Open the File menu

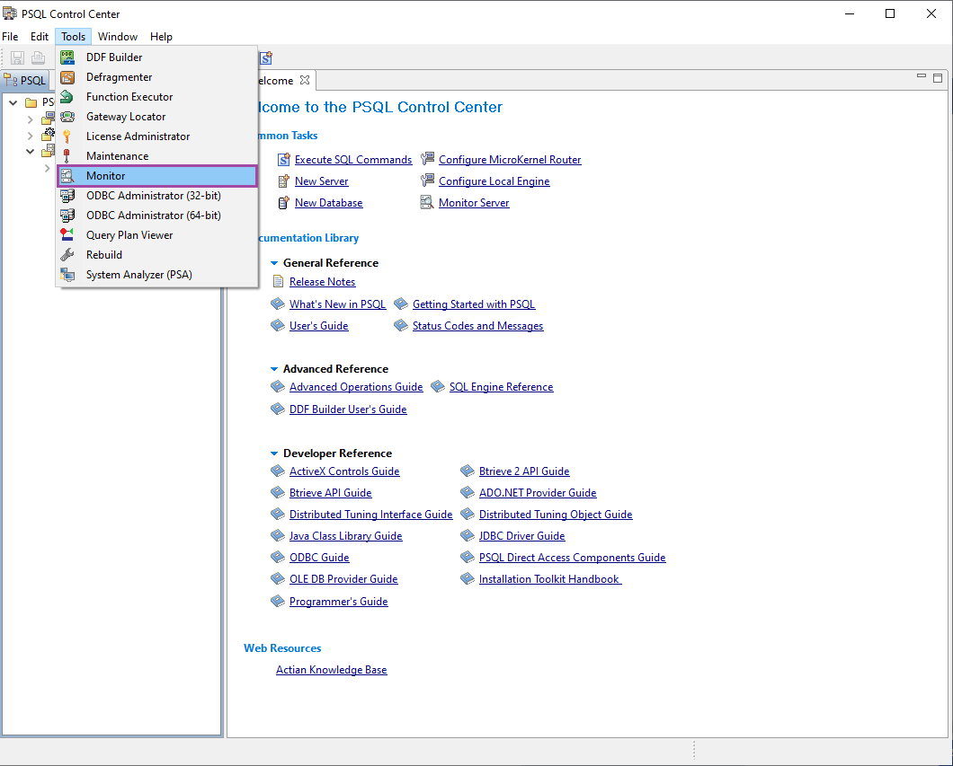click(x=10, y=37)
